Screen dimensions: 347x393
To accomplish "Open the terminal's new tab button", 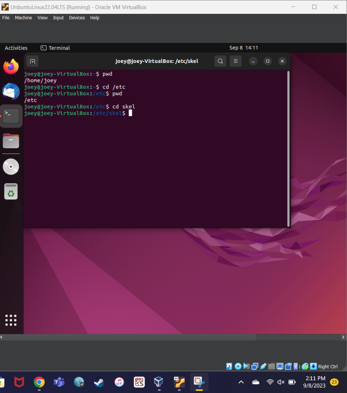I will click(x=32, y=61).
